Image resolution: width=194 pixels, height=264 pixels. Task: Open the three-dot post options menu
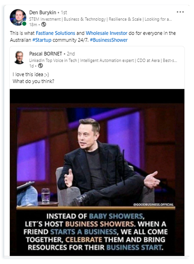pos(180,12)
